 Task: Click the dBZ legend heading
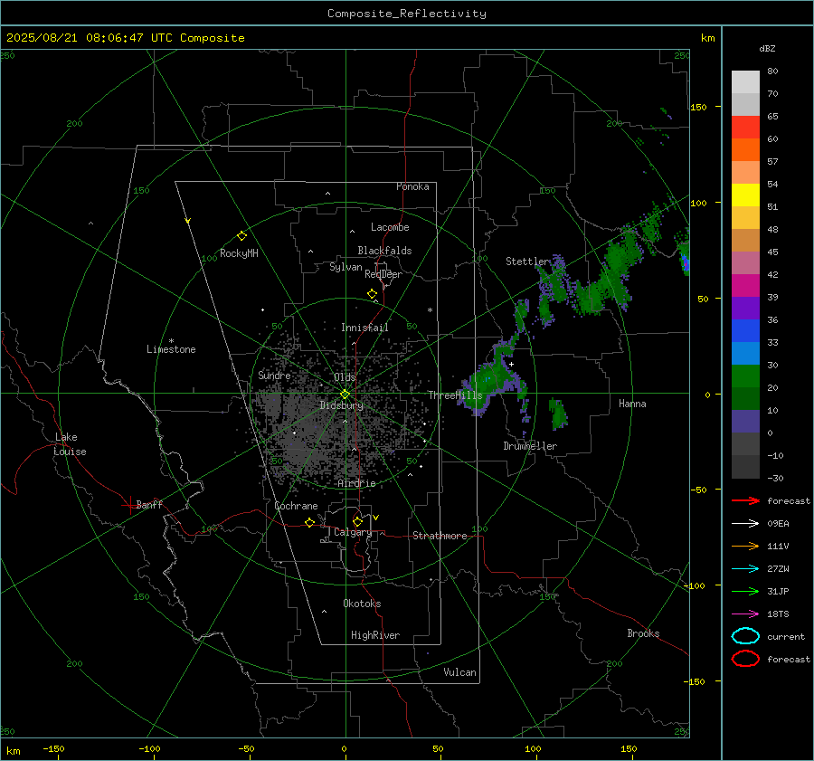point(767,48)
